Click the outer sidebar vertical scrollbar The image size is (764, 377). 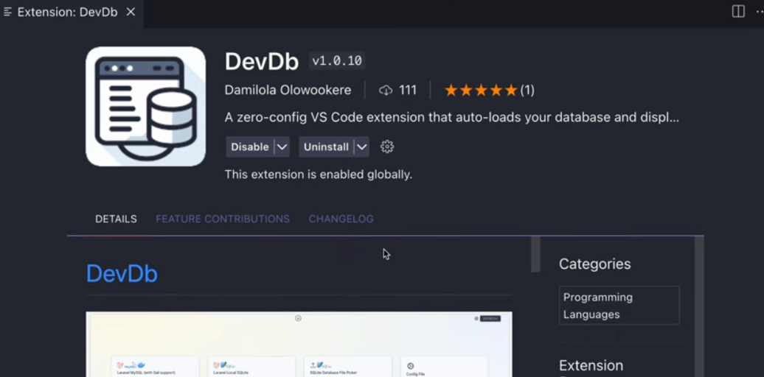coord(699,306)
